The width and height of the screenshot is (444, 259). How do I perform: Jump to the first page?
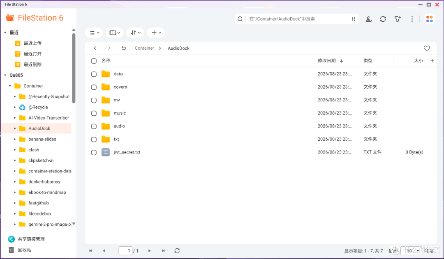[90, 250]
